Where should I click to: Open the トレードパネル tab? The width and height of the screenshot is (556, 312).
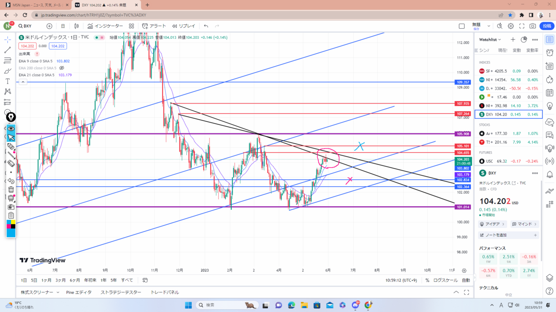[164, 293]
